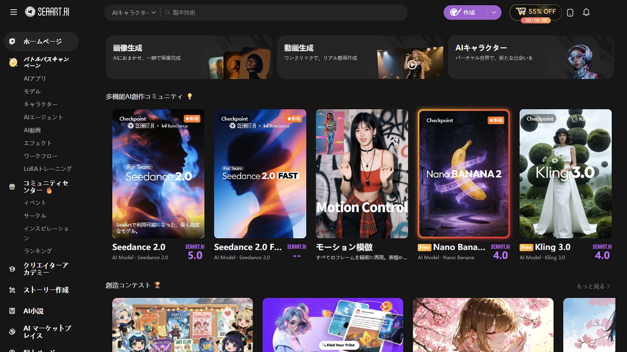Click the 新着 badge on Nano Banana 2 card
This screenshot has width=627, height=352.
pyautogui.click(x=496, y=120)
